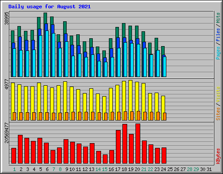The height and width of the screenshot is (174, 223).
Task: Click day 26 on the x-axis
Action: pos(176,169)
